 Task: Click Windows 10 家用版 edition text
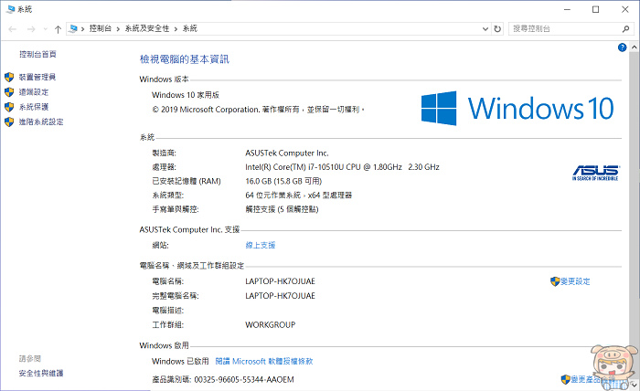186,95
